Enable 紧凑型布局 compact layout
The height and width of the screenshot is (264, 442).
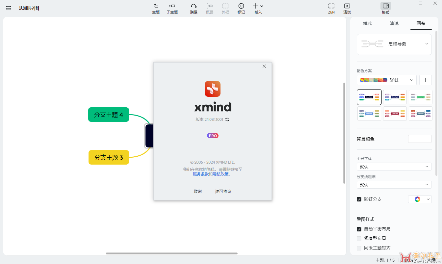[359, 238]
